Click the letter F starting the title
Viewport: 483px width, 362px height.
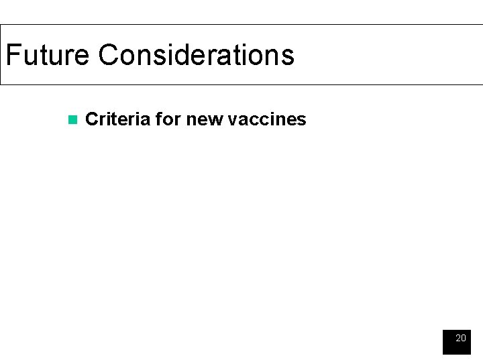pyautogui.click(x=12, y=54)
